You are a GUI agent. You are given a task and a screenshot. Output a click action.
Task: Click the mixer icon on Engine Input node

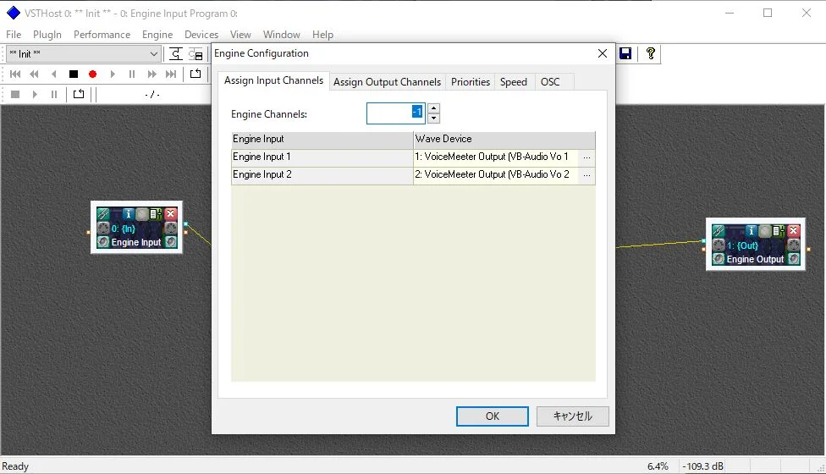tap(157, 214)
